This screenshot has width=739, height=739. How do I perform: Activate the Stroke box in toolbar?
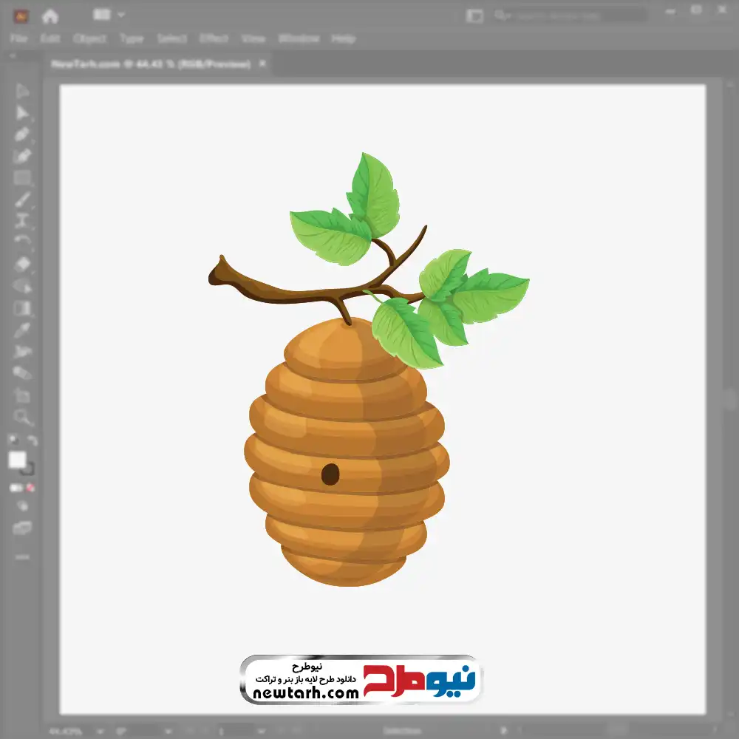28,469
